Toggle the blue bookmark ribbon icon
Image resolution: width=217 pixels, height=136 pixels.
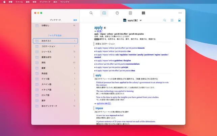179,20
